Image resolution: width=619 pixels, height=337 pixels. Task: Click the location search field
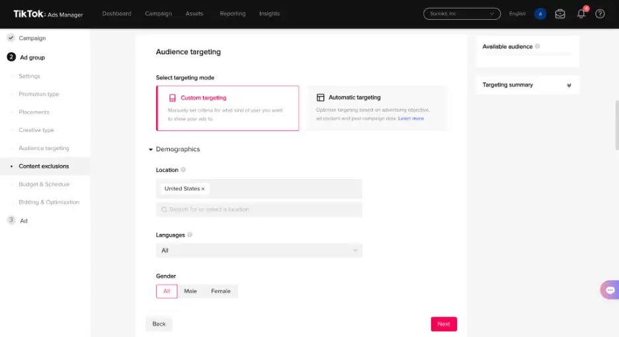[x=259, y=209]
